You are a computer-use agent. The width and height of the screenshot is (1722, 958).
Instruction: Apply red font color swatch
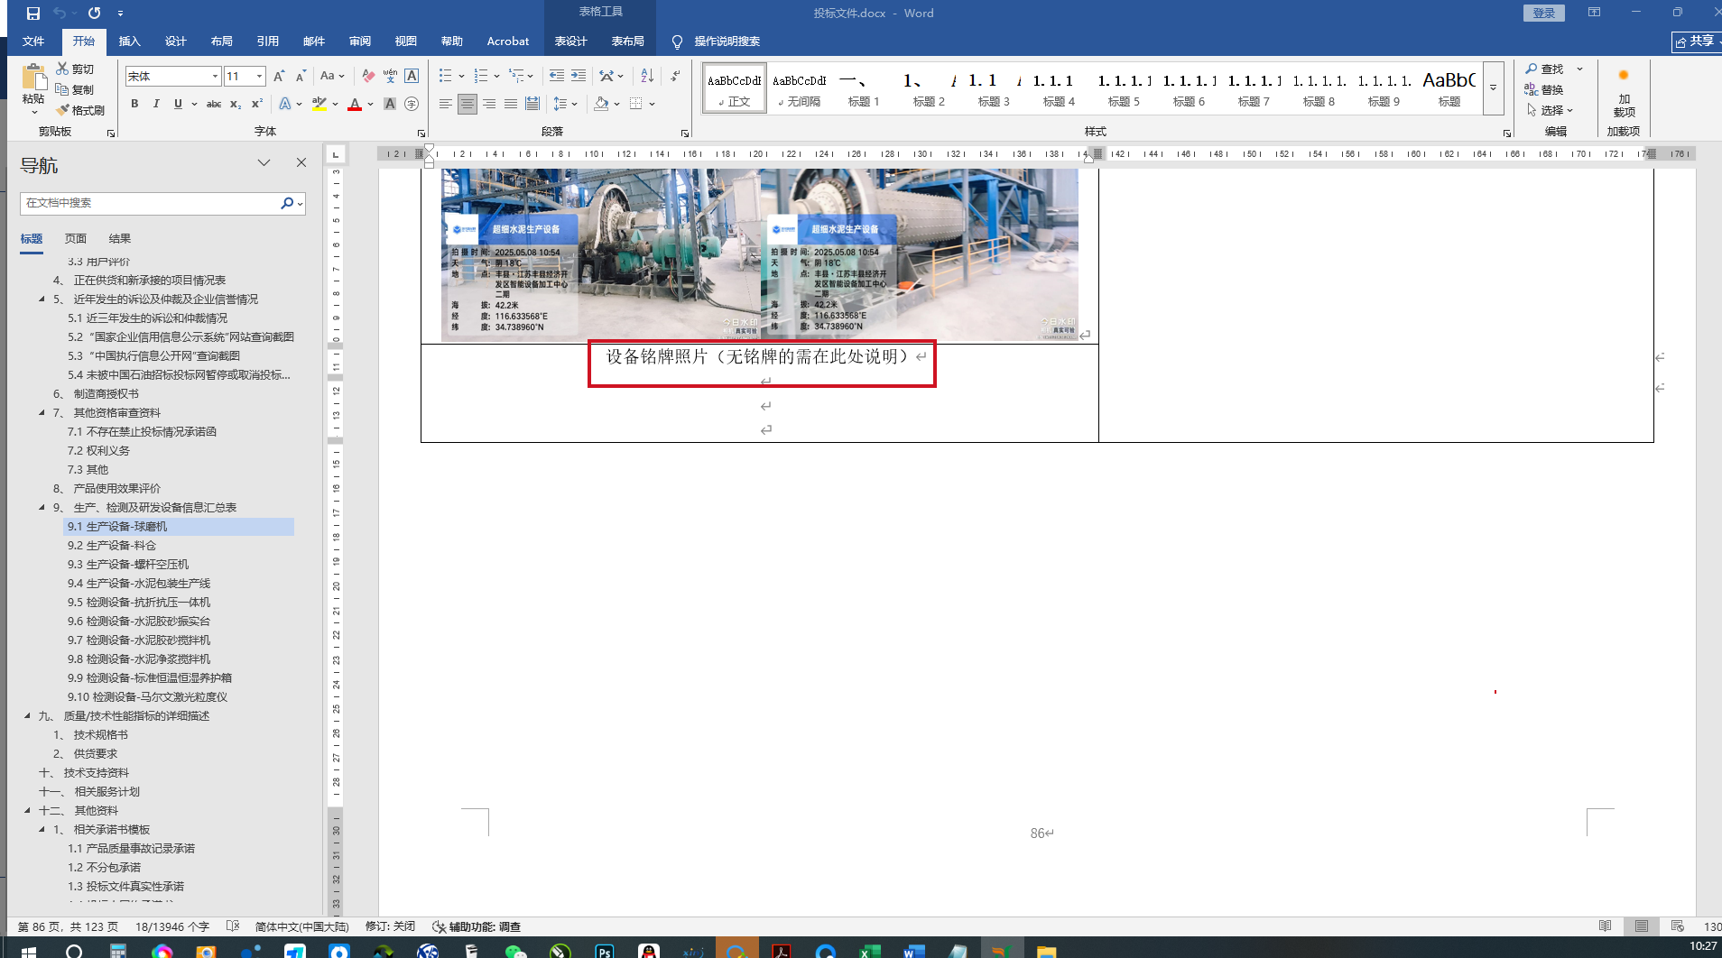355,105
